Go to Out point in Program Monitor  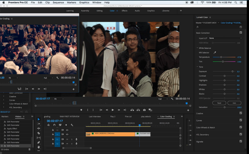pyautogui.click(x=125, y=110)
